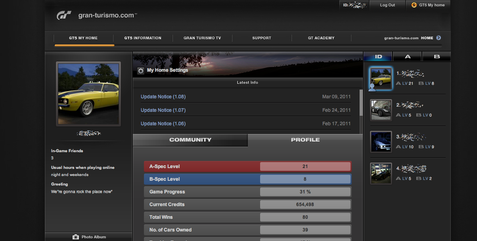Click the Total Wins 80 value
The width and height of the screenshot is (477, 241).
[x=305, y=217]
